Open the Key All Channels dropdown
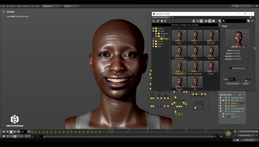Image resolution: width=259 pixels, height=147 pixels. 248,135
